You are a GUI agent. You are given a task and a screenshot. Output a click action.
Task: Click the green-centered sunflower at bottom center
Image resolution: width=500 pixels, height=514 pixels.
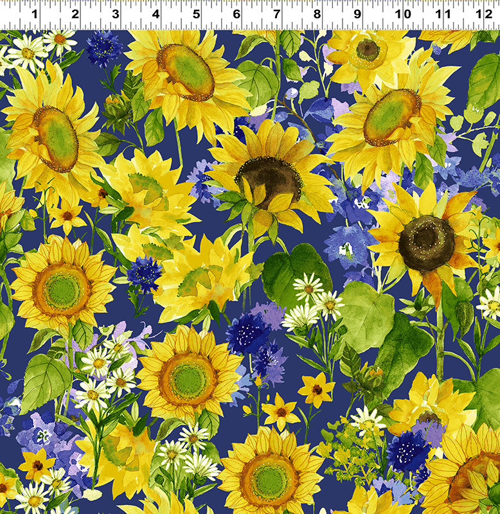point(269,475)
